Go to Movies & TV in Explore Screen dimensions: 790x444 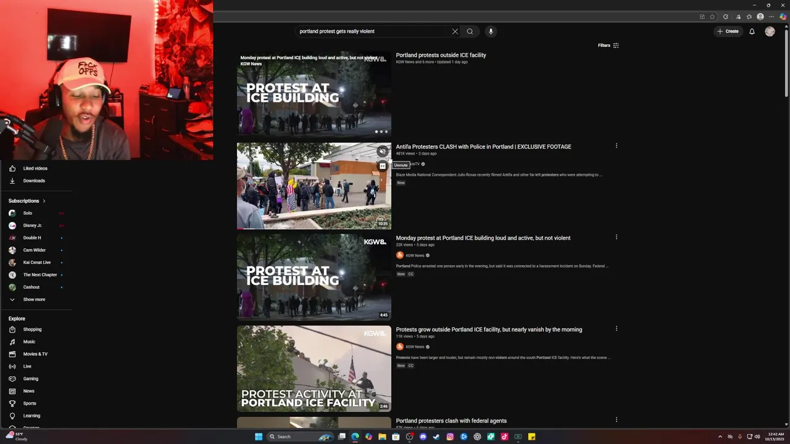tap(36, 354)
